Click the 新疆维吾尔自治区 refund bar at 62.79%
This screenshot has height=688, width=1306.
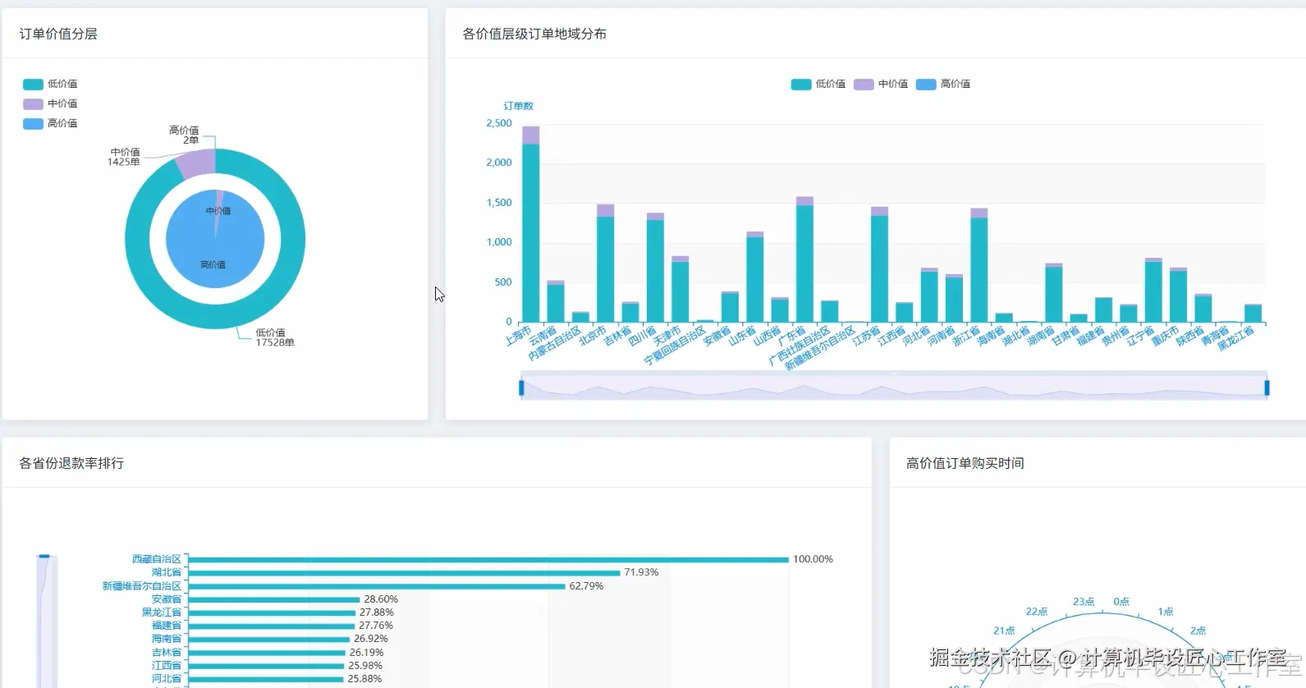(377, 586)
